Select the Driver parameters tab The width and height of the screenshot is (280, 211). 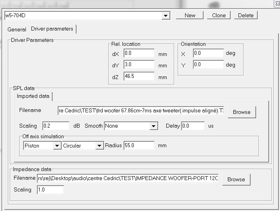click(x=52, y=29)
